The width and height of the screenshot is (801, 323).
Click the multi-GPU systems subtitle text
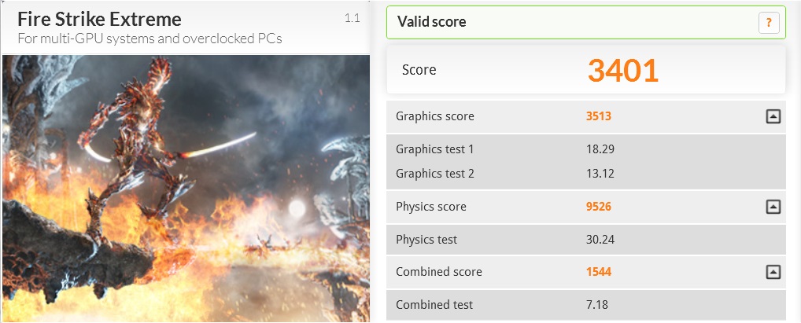149,39
